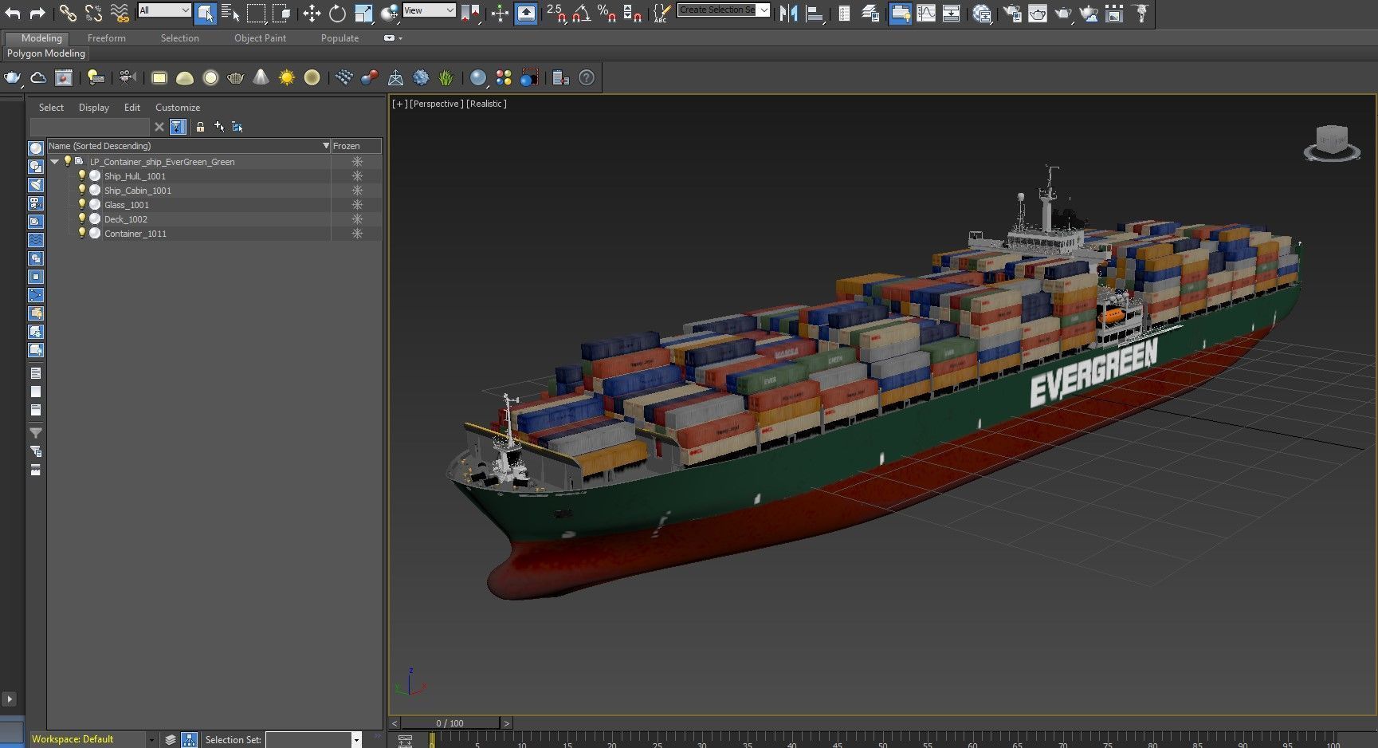Click the sun light icon in the toolbar
The image size is (1378, 748).
pos(287,77)
